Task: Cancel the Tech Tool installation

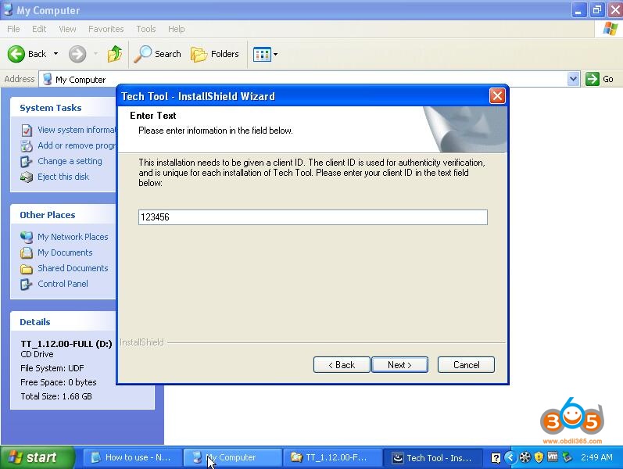Action: (466, 364)
